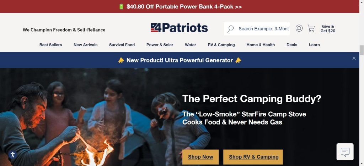
Task: Open the shopping cart
Action: [311, 28]
